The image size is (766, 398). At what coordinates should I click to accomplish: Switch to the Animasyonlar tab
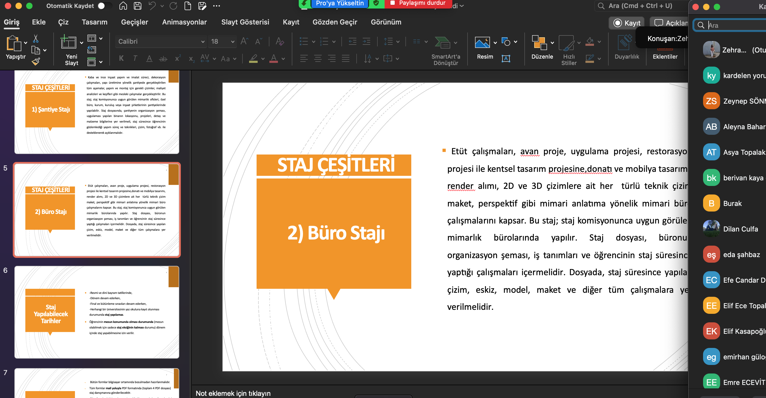pyautogui.click(x=184, y=22)
